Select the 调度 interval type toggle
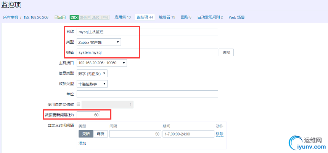The width and height of the screenshot is (328, 153). pyautogui.click(x=101, y=134)
